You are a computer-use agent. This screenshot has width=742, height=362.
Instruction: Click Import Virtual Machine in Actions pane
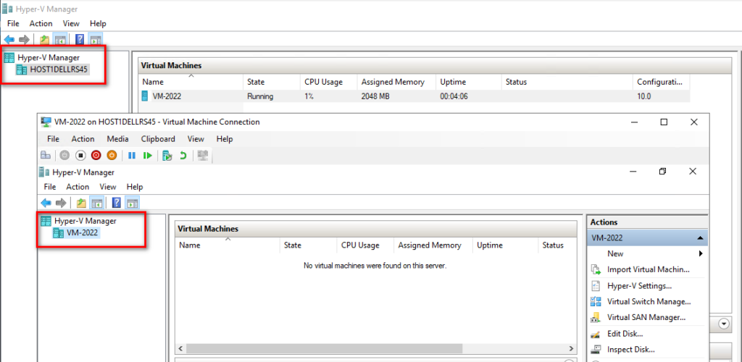(648, 270)
